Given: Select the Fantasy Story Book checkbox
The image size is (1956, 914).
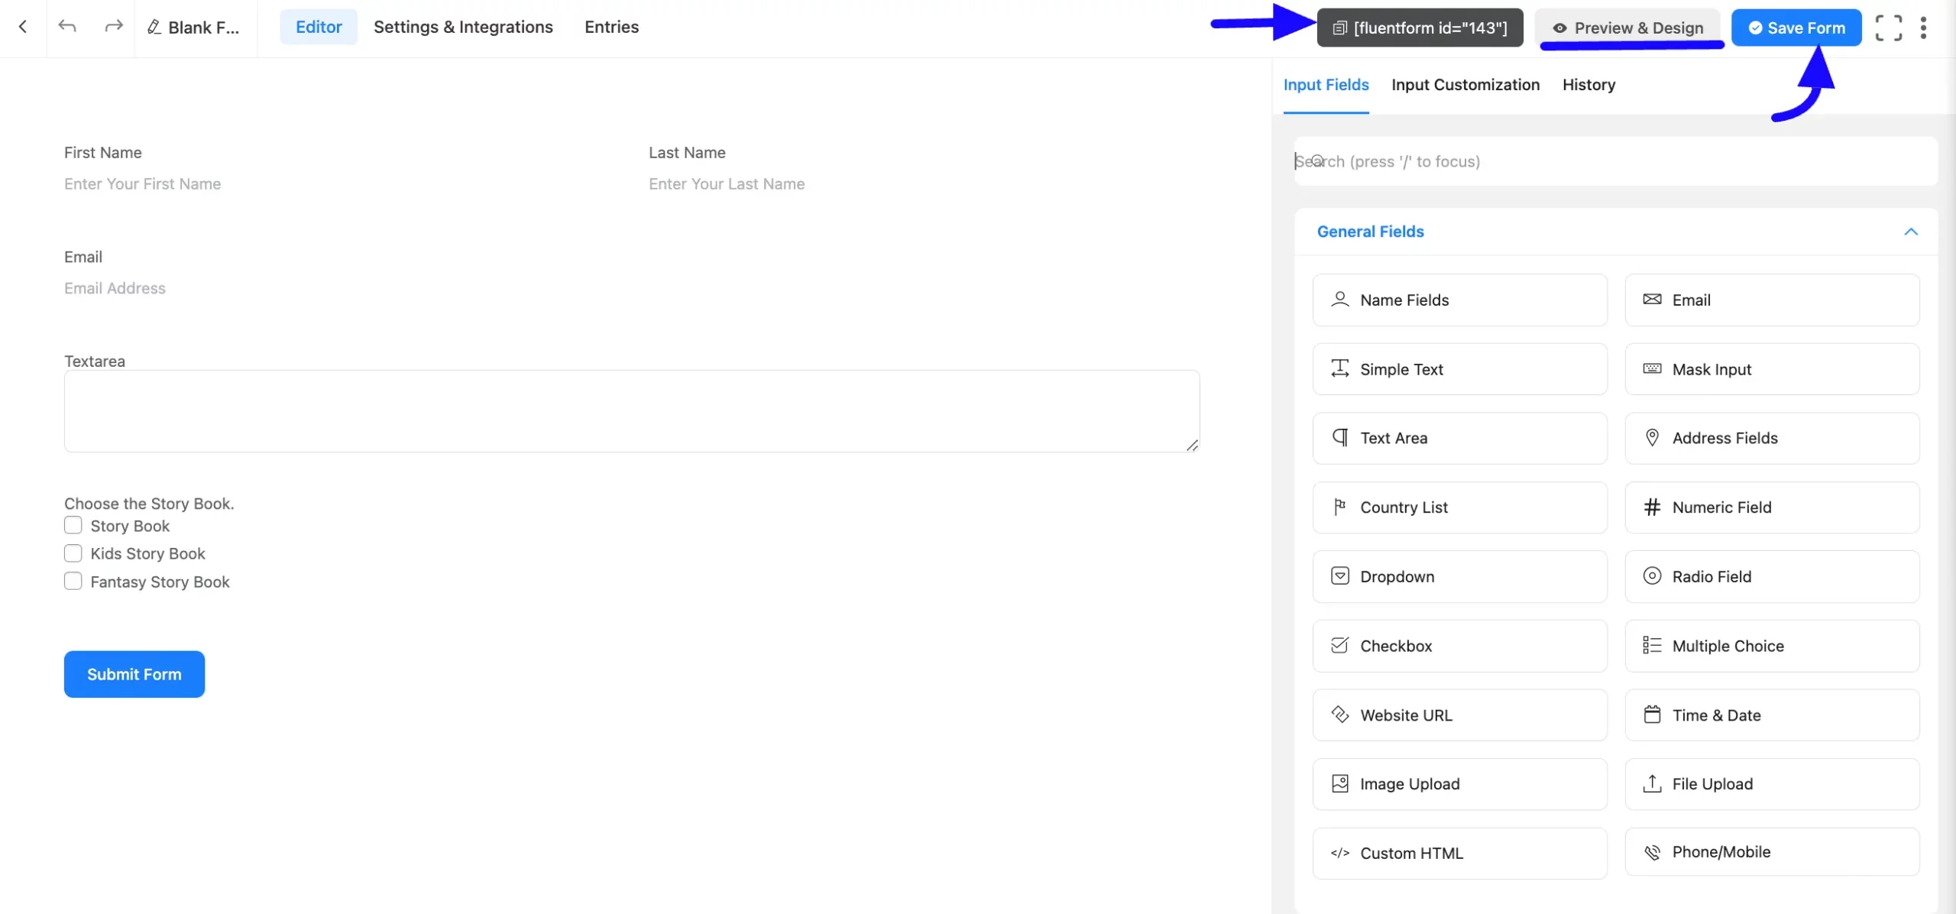Looking at the screenshot, I should point(73,582).
